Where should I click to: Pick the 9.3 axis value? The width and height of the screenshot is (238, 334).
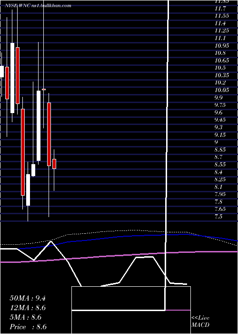(218, 127)
